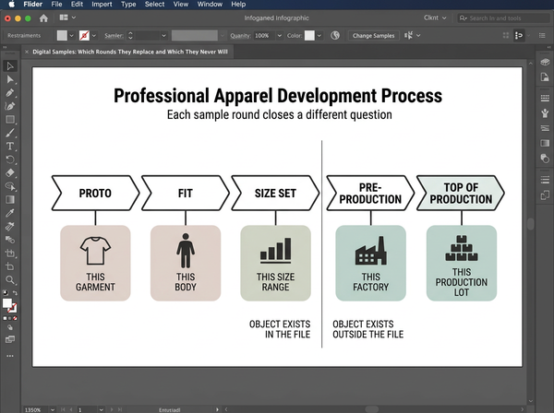Click the Home icon
The height and width of the screenshot is (413, 554).
pos(43,18)
